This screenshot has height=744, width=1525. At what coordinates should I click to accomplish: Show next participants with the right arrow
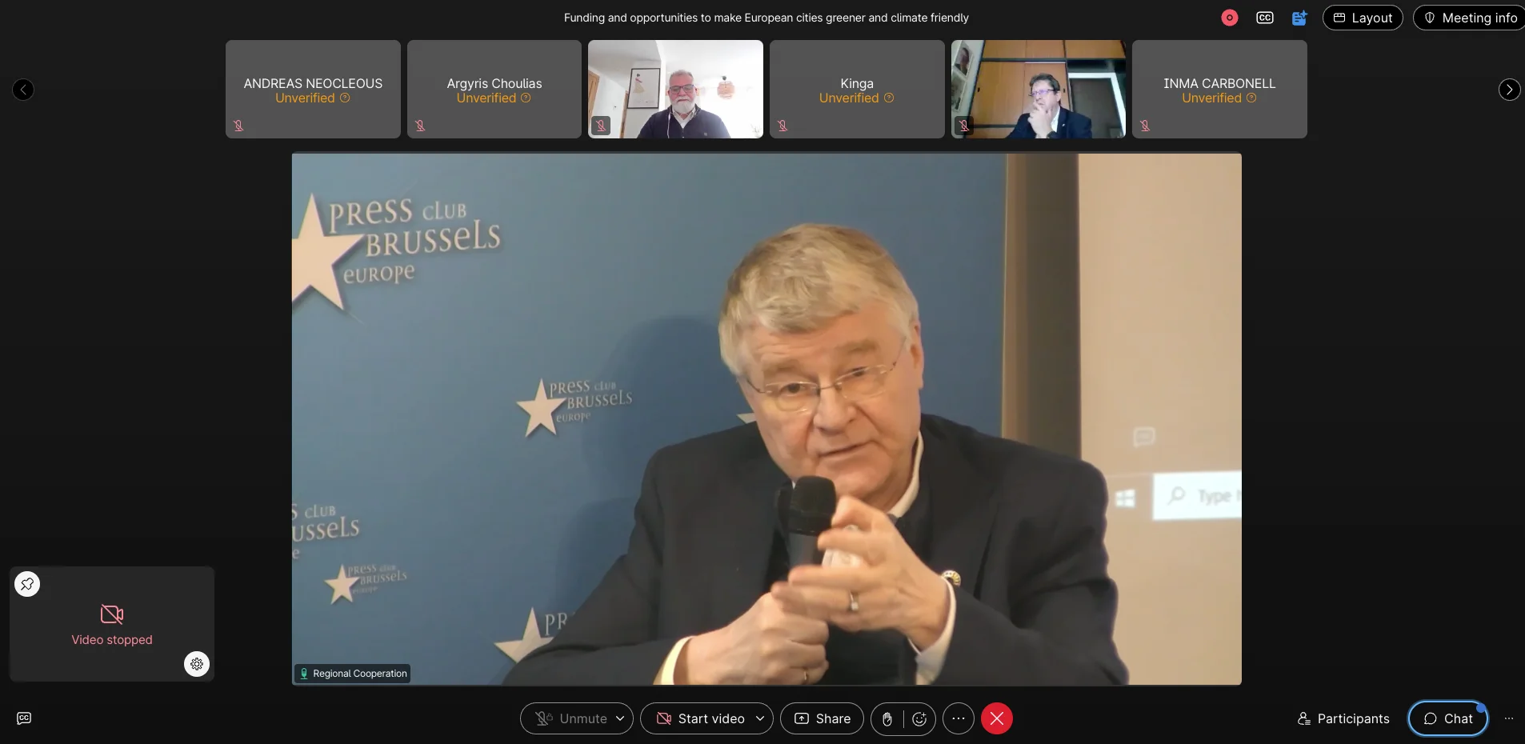pos(1509,90)
